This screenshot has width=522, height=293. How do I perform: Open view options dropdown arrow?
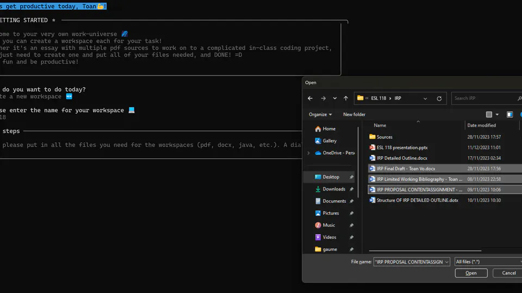(x=497, y=114)
